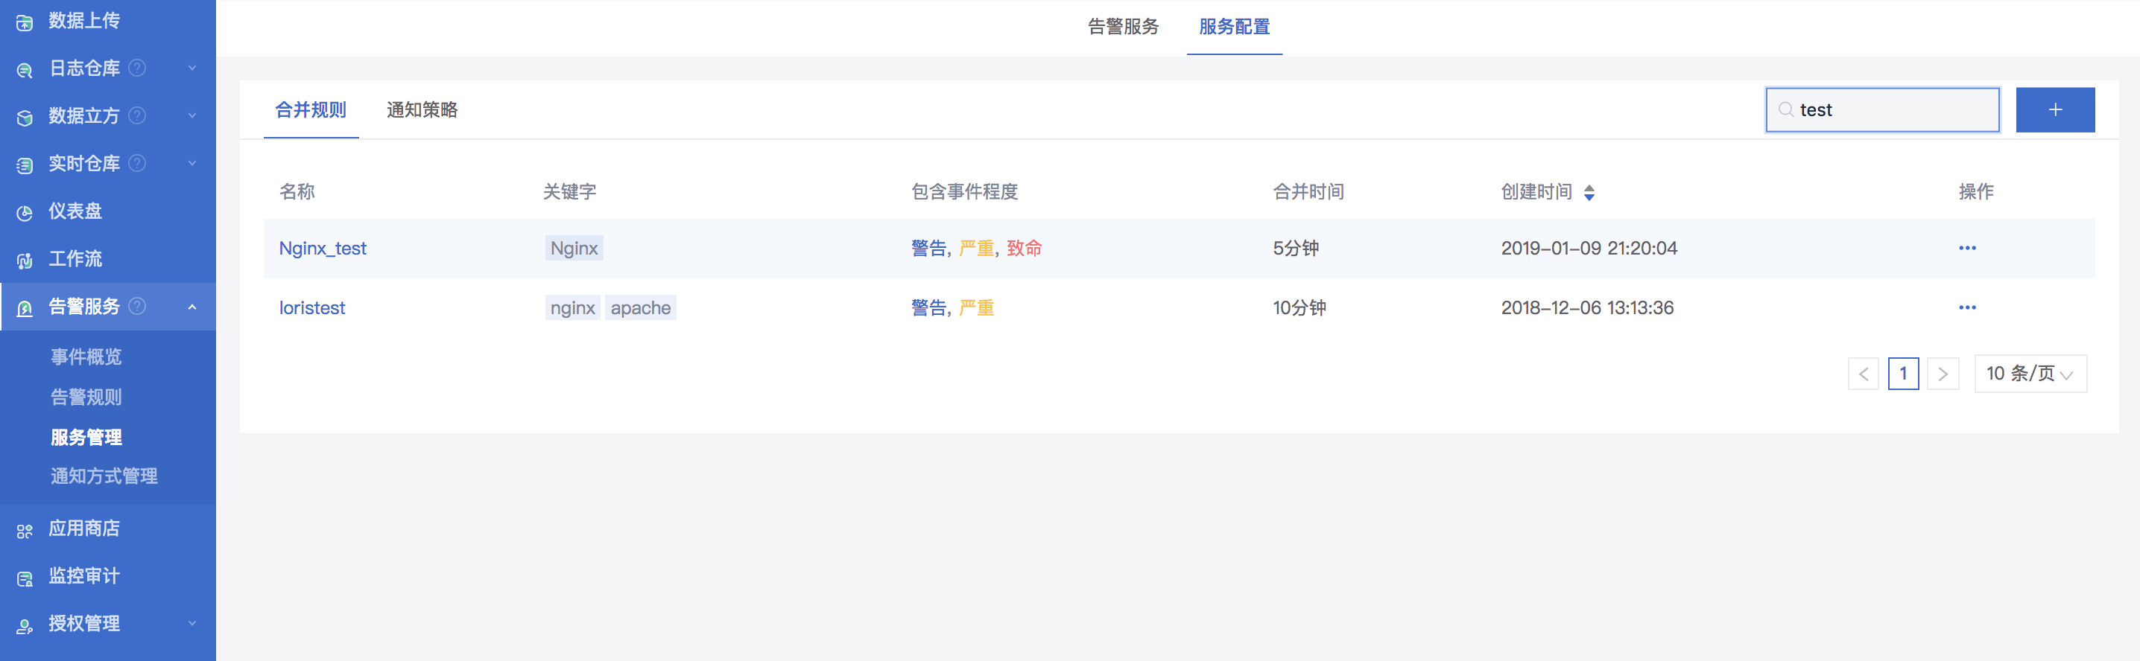Collapse the 告警服务 sidebar section
Viewport: 2140px width, 661px height.
192,307
